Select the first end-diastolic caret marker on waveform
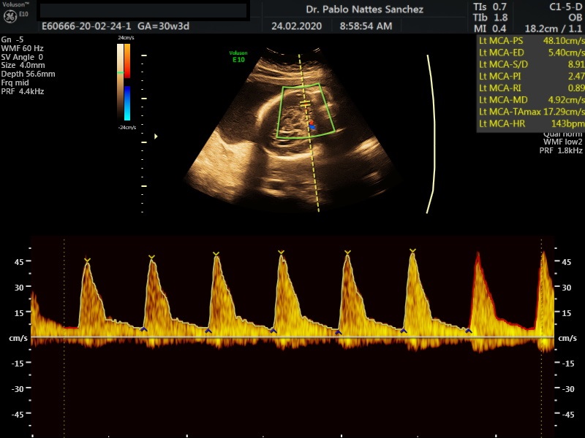 143,330
